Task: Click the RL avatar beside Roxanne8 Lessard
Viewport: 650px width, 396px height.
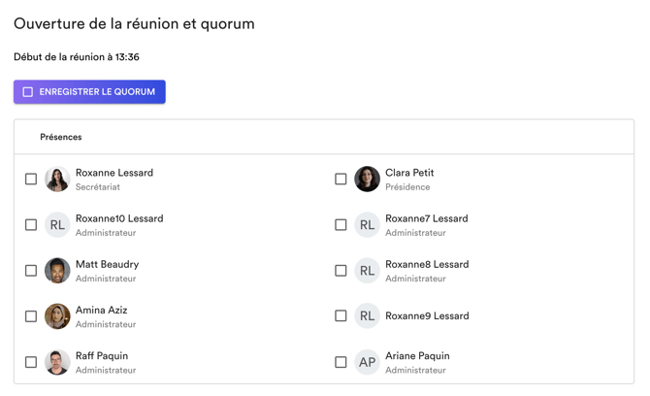Action: click(x=367, y=271)
